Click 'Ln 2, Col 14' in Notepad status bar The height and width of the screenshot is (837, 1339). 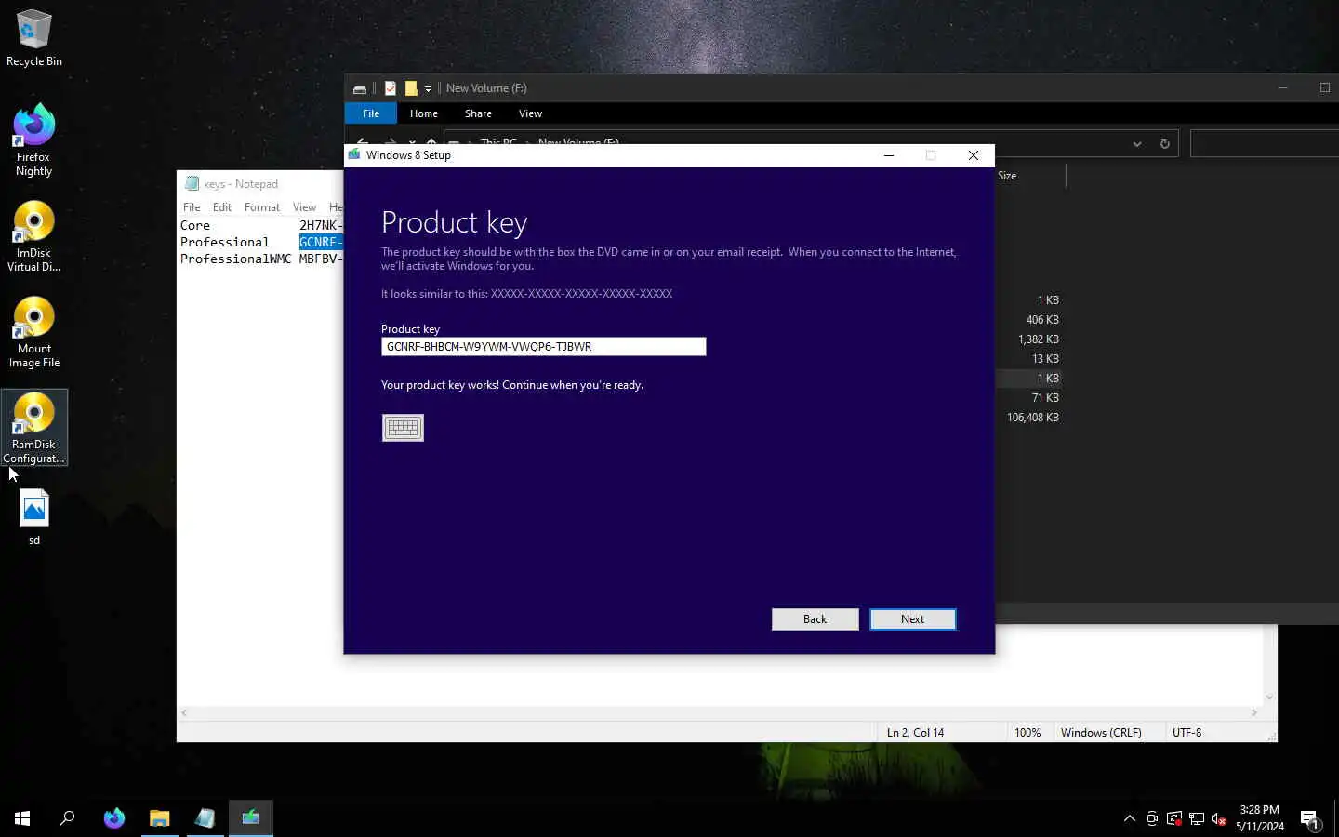[915, 733]
